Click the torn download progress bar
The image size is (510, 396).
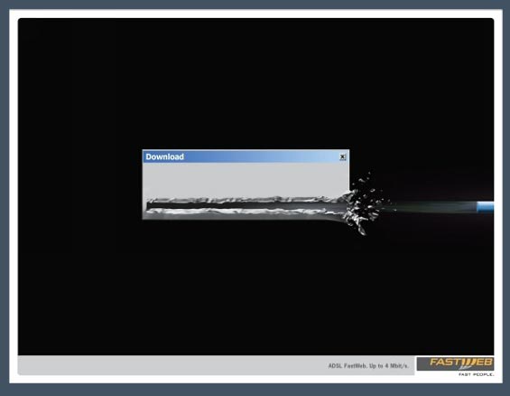click(x=247, y=206)
